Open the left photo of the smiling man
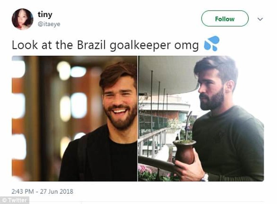The image size is (277, 204). 74,118
